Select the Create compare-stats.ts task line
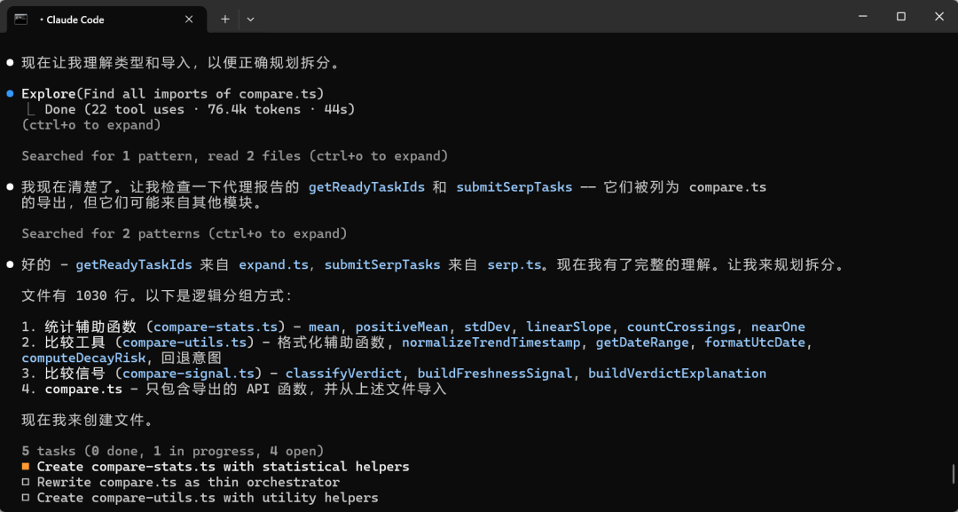 pos(223,467)
